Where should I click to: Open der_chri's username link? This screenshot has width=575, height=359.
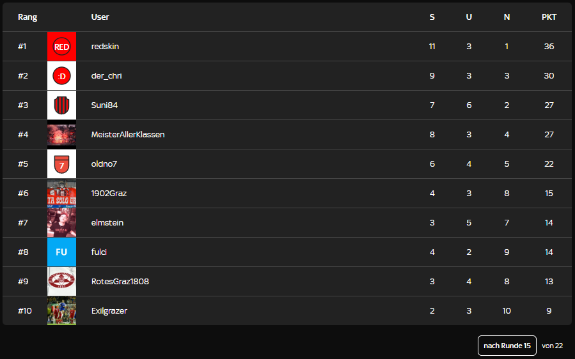click(x=106, y=76)
